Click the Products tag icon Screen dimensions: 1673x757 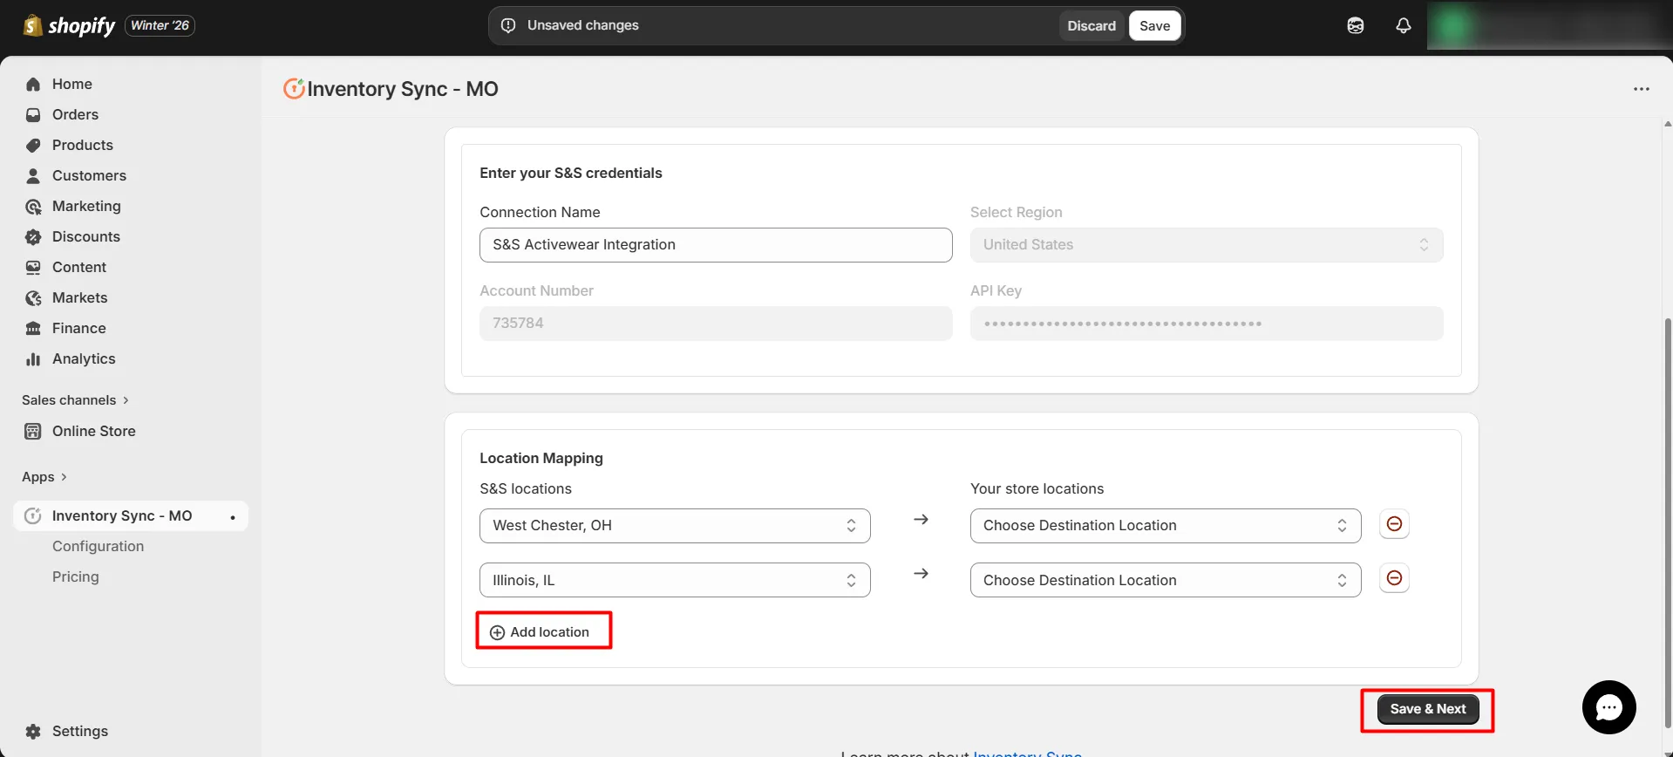(33, 145)
